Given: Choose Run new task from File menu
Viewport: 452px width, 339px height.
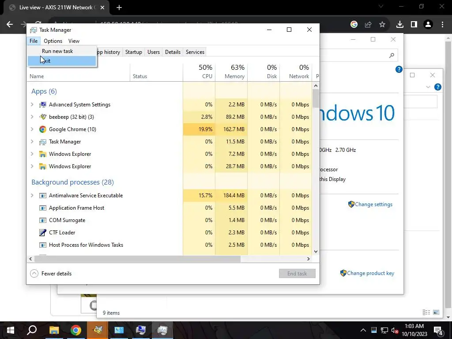Looking at the screenshot, I should coord(62,51).
